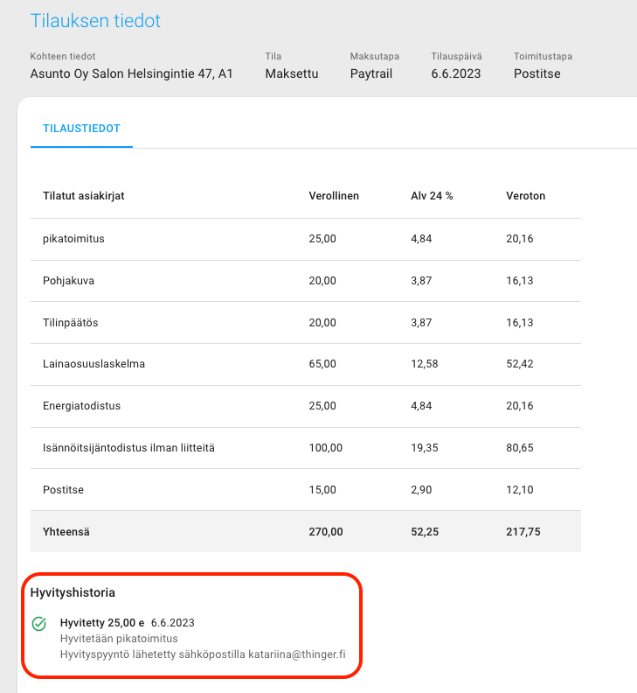
Task: Click the Tilauksen tiedot heading
Action: [x=95, y=21]
